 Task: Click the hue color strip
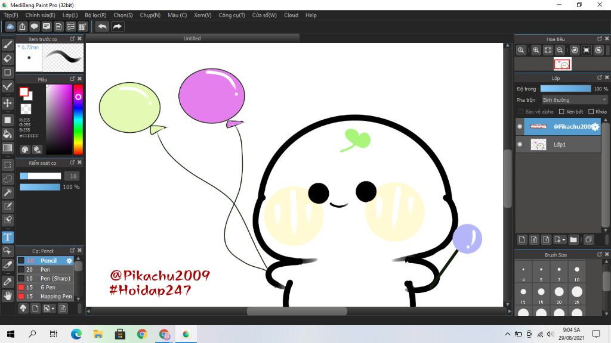pos(78,119)
